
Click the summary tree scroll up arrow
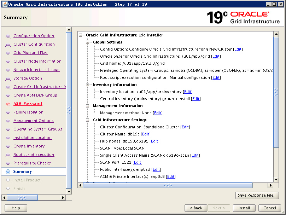click(276, 34)
